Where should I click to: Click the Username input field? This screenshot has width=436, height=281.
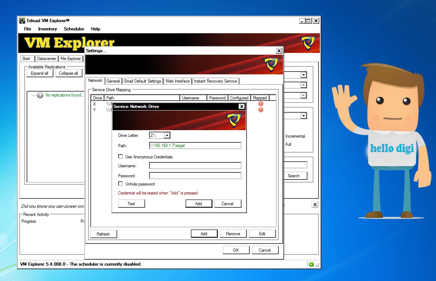point(195,166)
